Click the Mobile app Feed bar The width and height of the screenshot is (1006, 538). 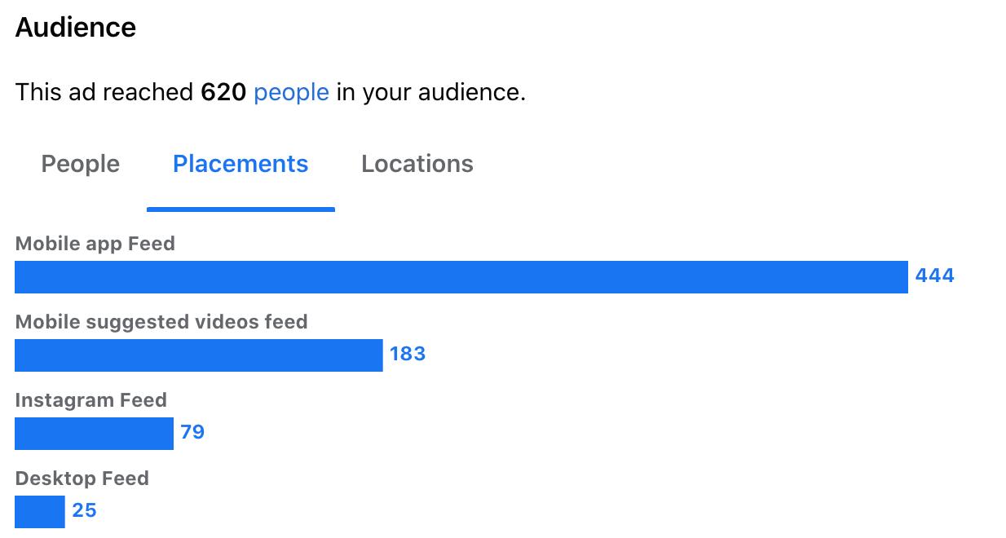[461, 277]
